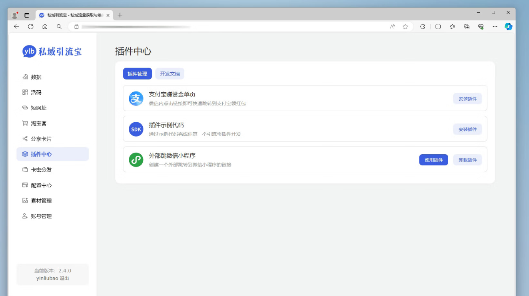The height and width of the screenshot is (296, 529).
Task: Go to 短网址 in sidebar
Action: (39, 108)
